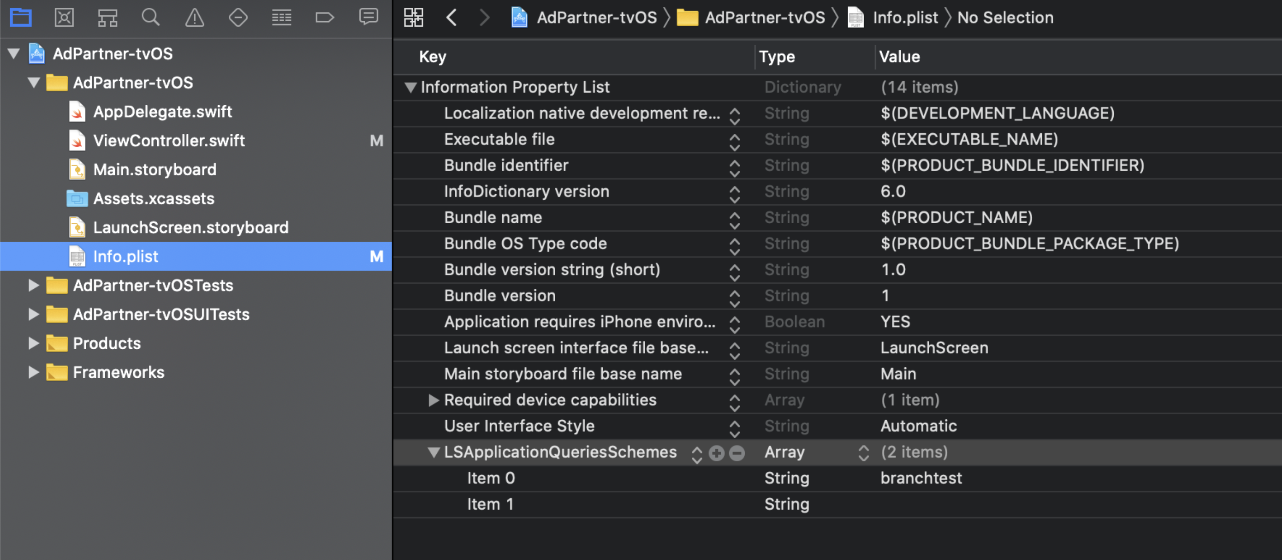Go back with the left chevron
The height and width of the screenshot is (560, 1283).
pos(452,18)
